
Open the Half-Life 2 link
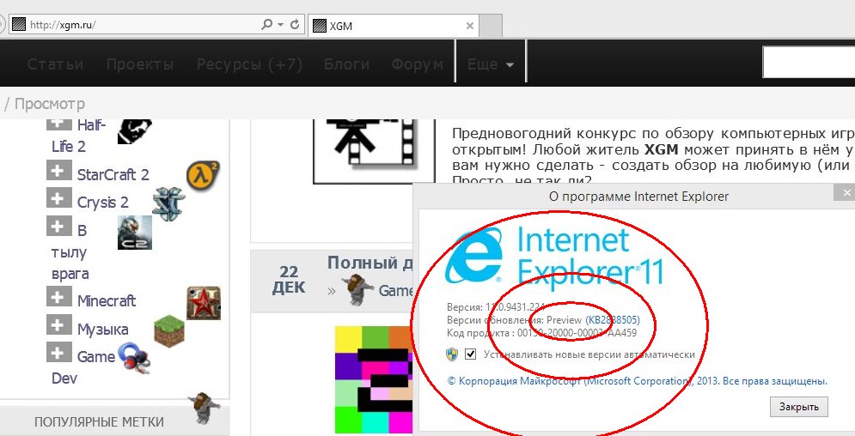(x=78, y=136)
